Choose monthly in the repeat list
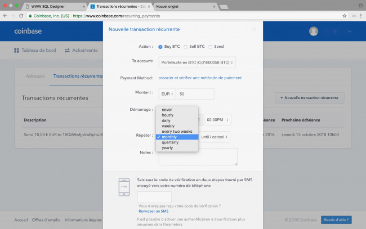Image resolution: width=366 pixels, height=229 pixels. [177, 137]
